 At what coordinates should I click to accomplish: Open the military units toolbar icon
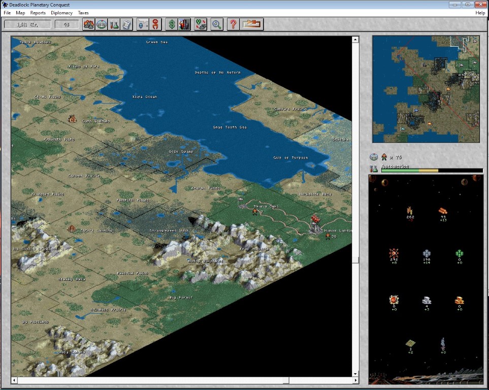click(88, 24)
